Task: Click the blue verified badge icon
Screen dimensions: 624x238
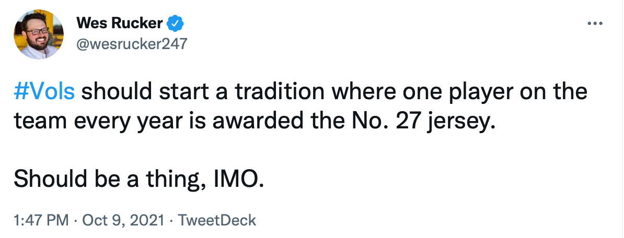Action: coord(175,23)
